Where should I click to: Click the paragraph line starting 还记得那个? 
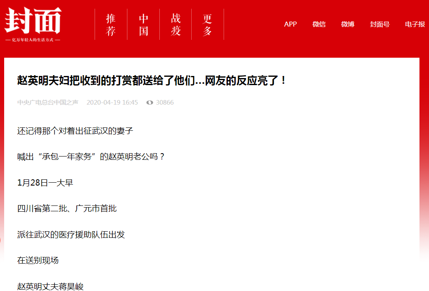coord(75,131)
